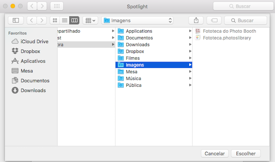
Task: Click the Escolher button
Action: 246,154
